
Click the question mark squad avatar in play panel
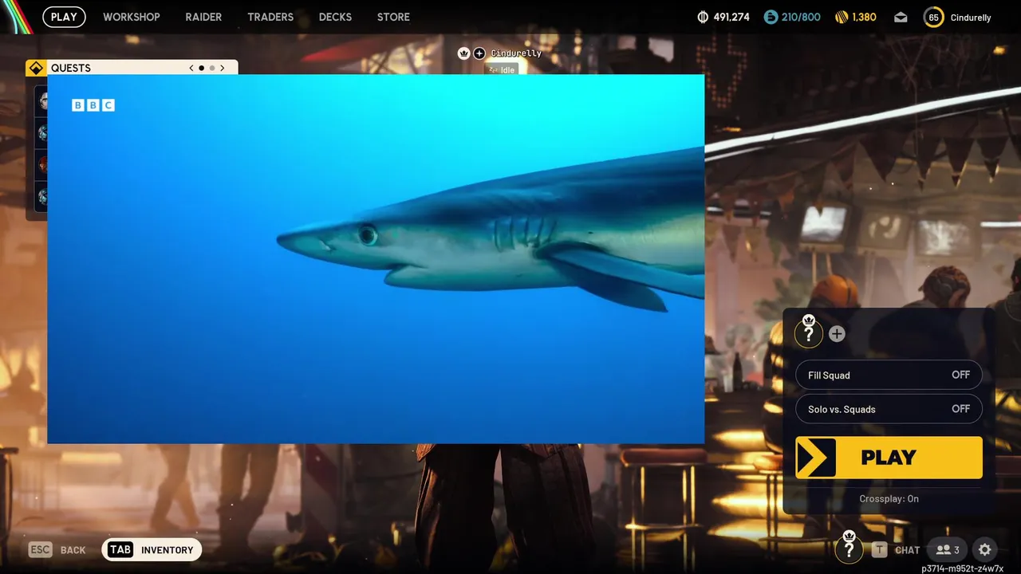click(x=809, y=333)
